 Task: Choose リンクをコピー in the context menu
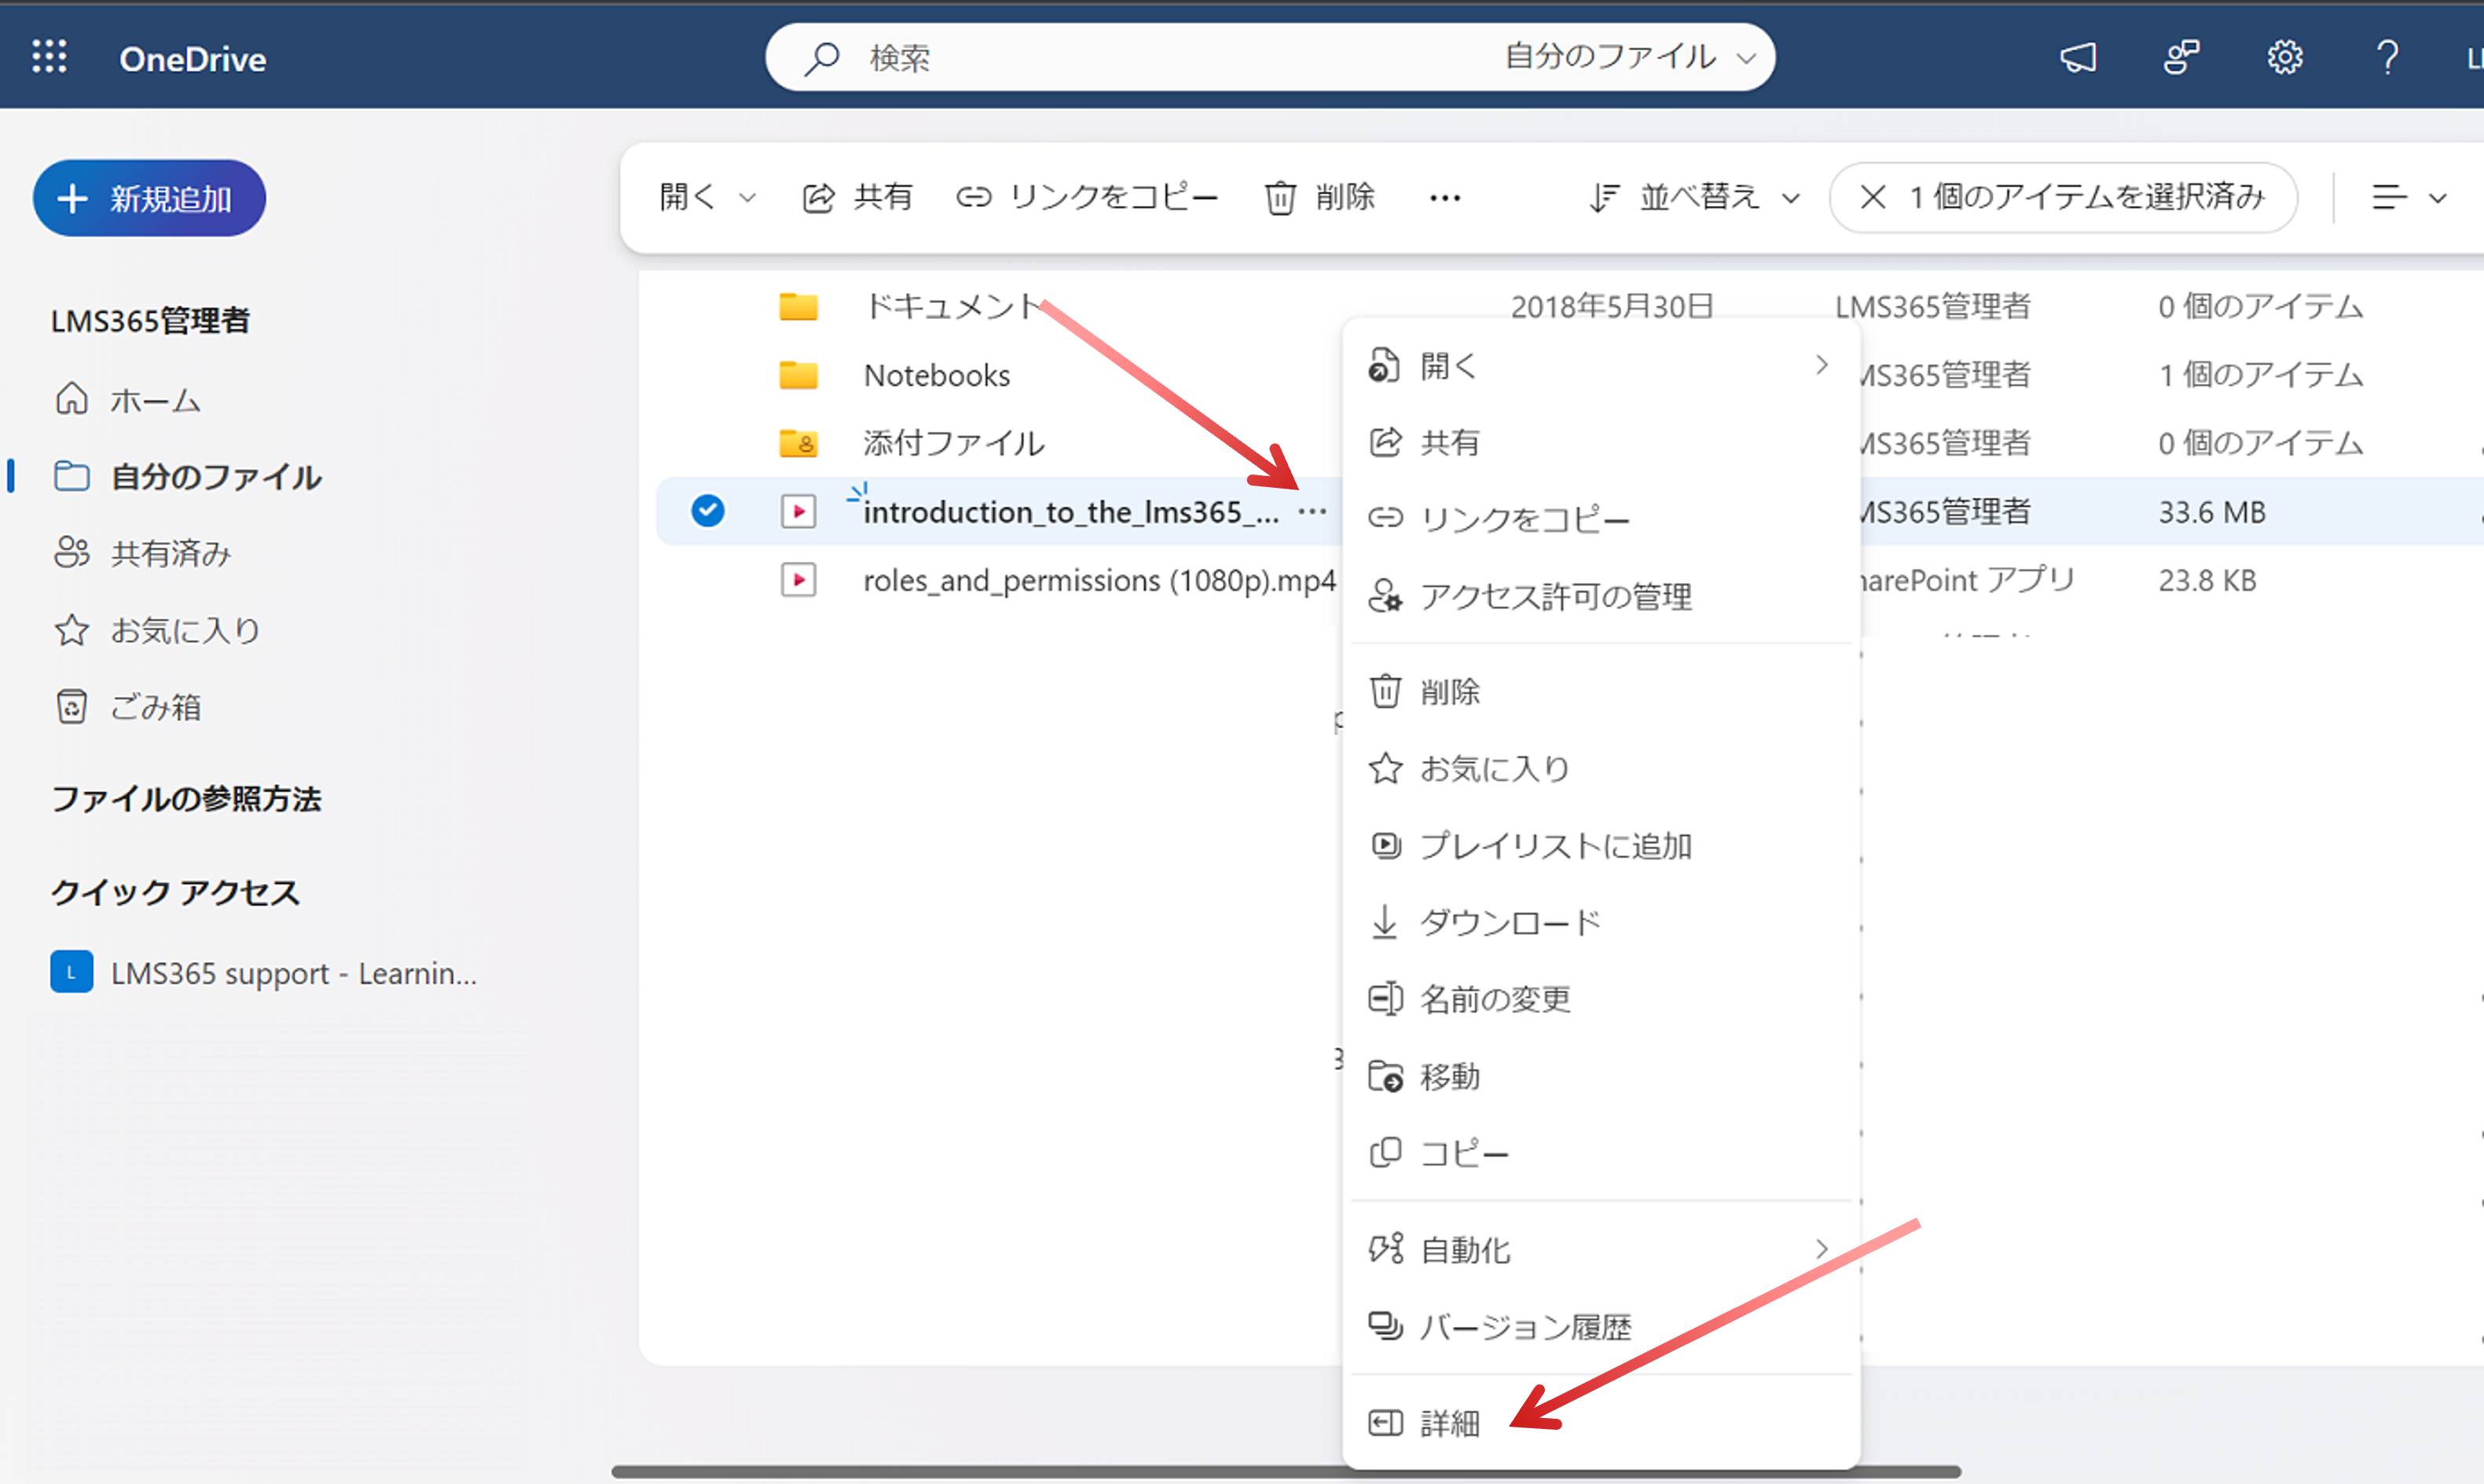coord(1600,518)
